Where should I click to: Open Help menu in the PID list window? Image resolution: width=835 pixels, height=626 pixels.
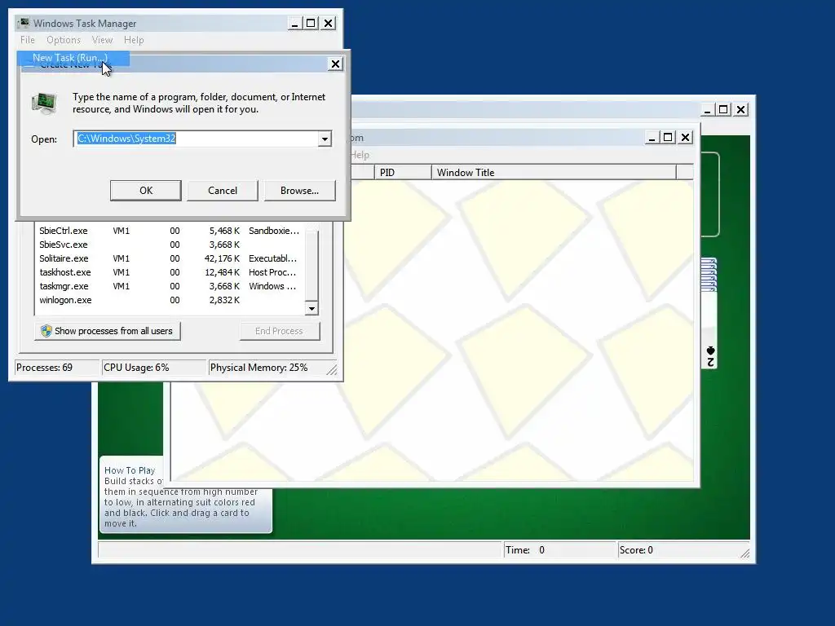coord(360,155)
